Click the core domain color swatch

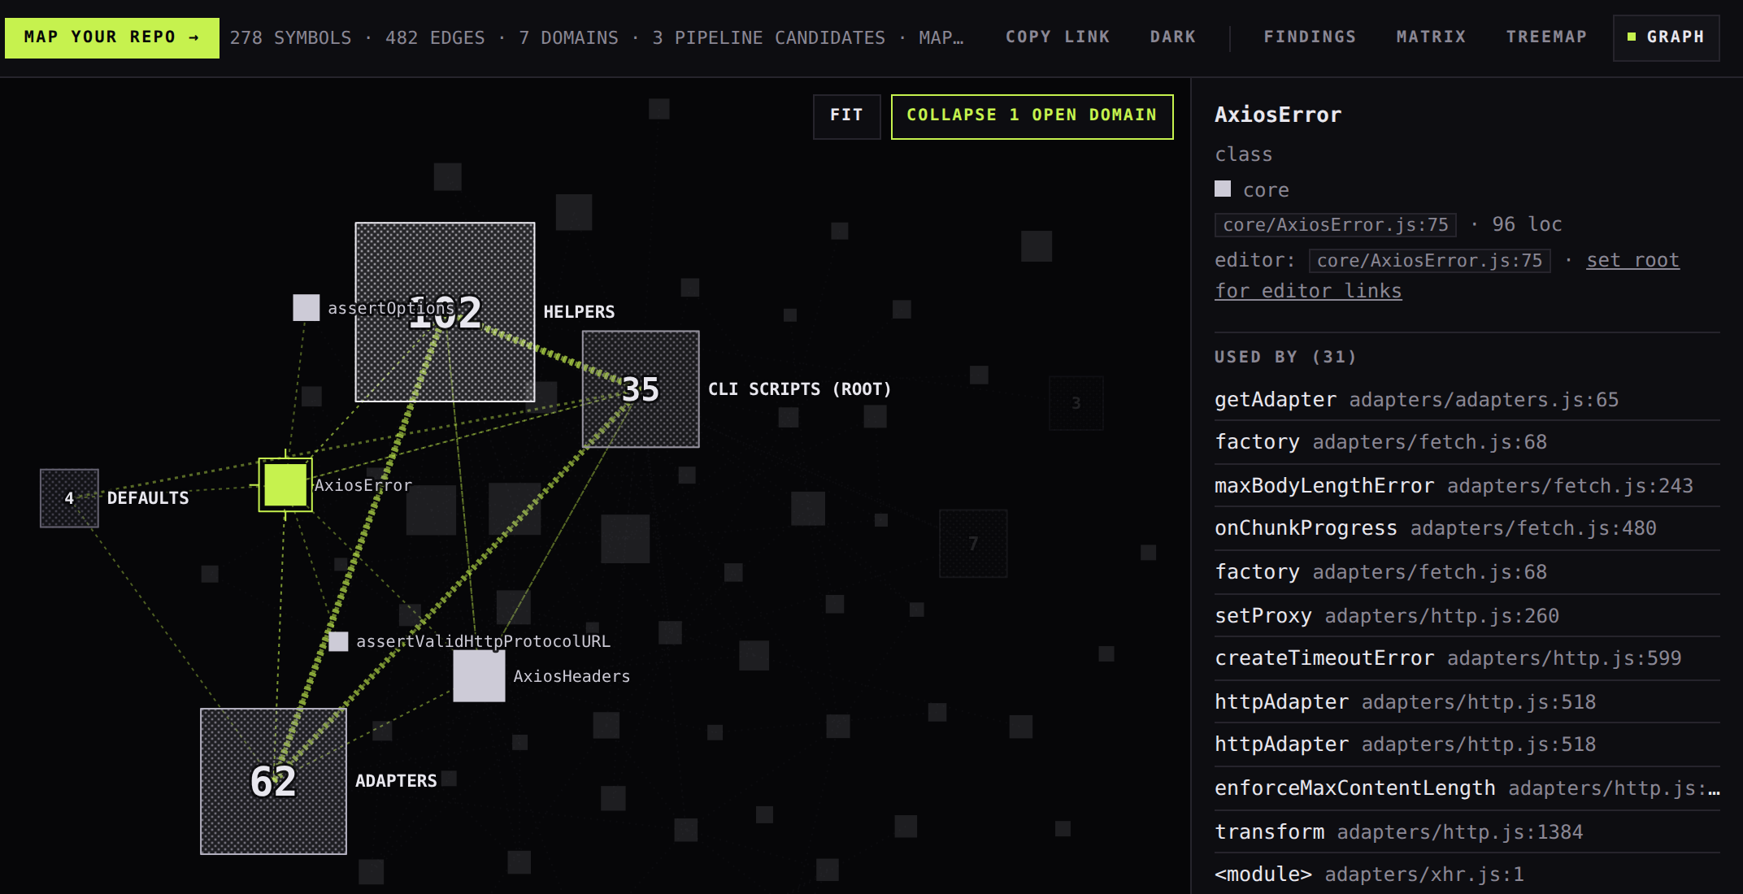(1223, 189)
